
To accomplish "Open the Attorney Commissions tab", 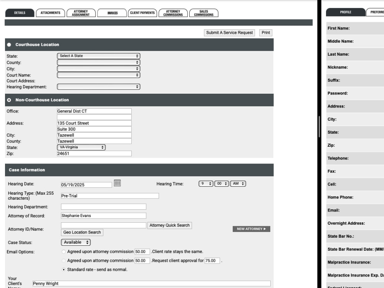I will point(173,13).
